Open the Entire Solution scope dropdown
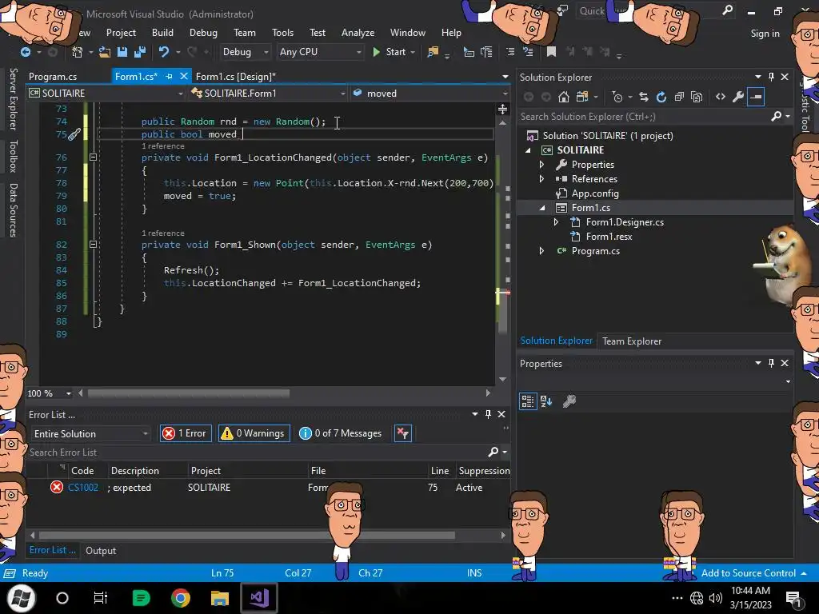Screen dimensions: 819x614 (x=90, y=433)
